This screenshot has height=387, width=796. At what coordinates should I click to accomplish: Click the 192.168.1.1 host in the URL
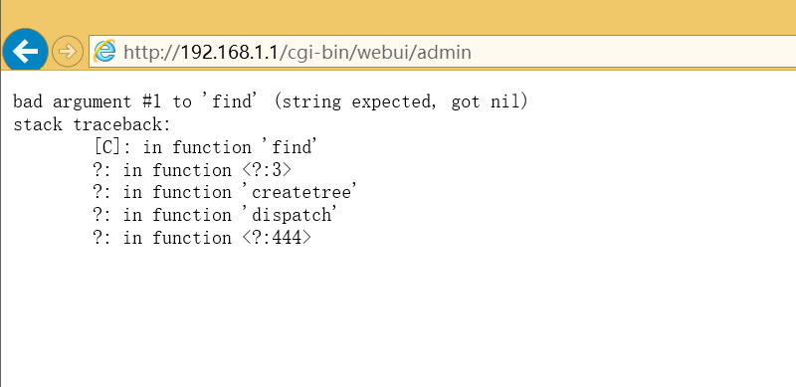230,52
